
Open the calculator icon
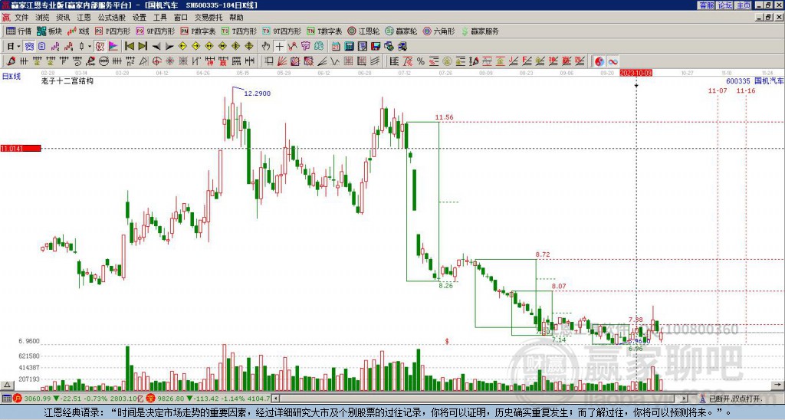[x=349, y=47]
